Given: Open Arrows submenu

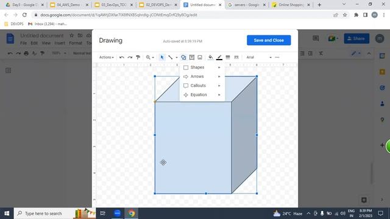Looking at the screenshot, I should pos(202,77).
